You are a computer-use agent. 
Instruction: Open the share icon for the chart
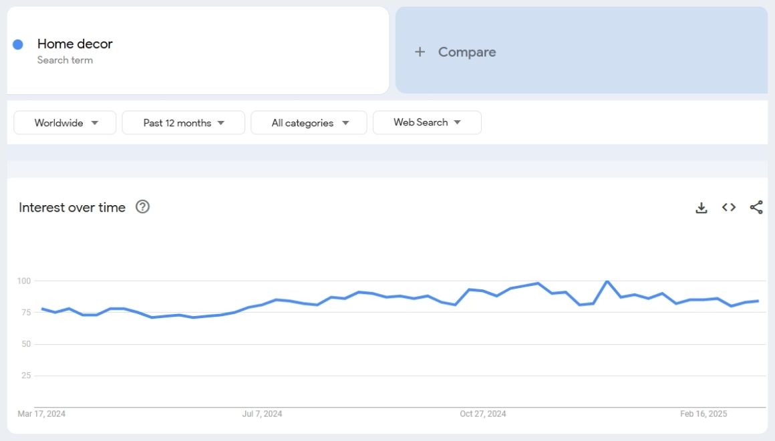(x=756, y=208)
